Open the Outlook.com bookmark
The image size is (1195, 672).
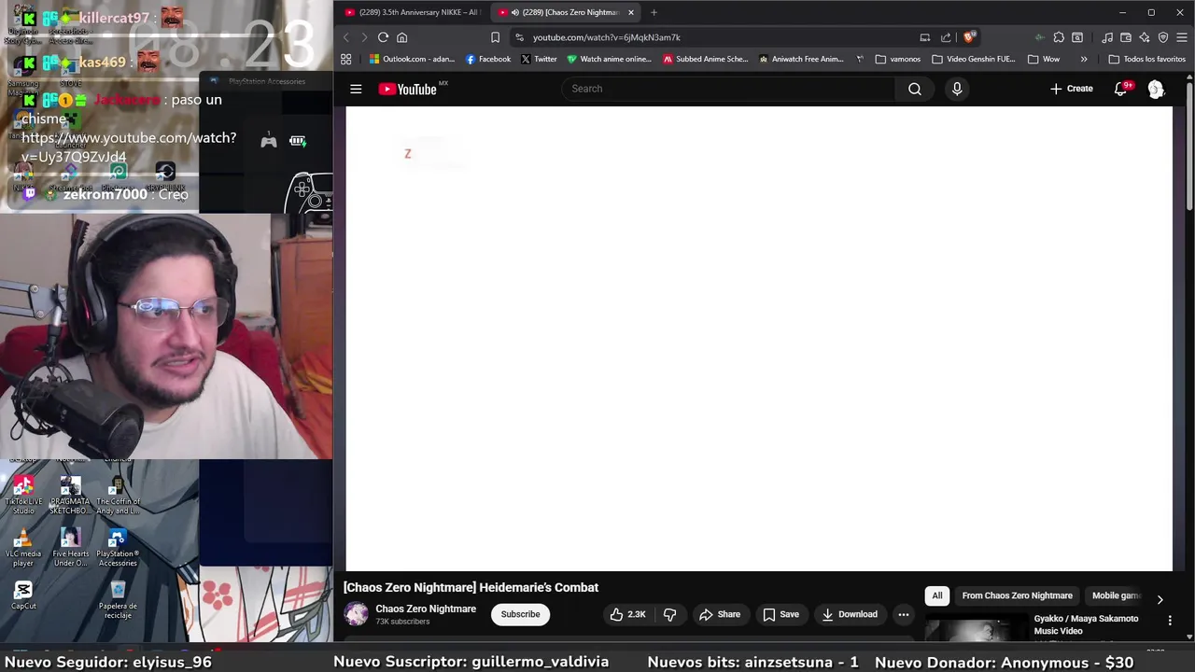[x=412, y=59]
